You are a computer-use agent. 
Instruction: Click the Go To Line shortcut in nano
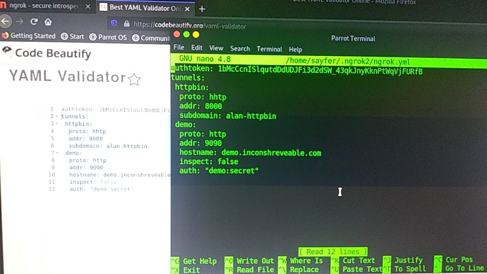[x=459, y=268]
